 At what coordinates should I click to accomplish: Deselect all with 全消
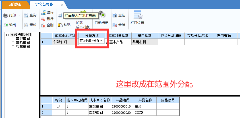(x=115, y=25)
